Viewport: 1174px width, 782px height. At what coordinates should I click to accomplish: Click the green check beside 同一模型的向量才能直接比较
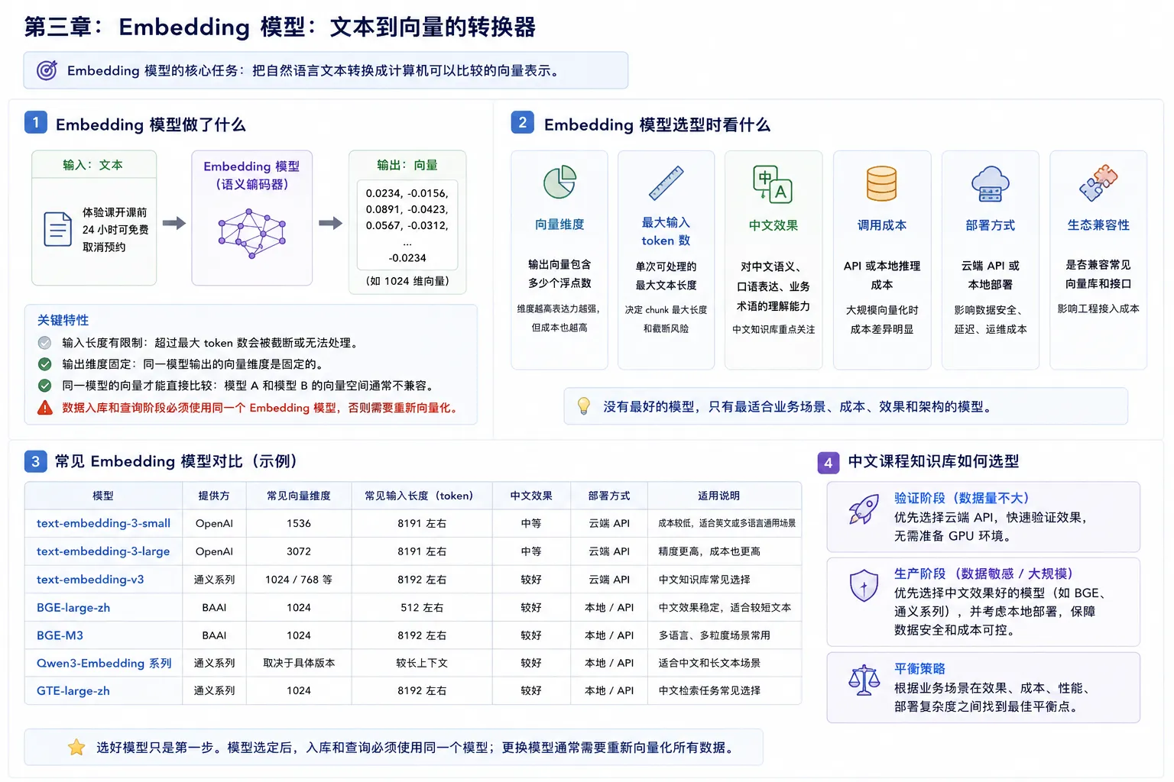[x=45, y=386]
